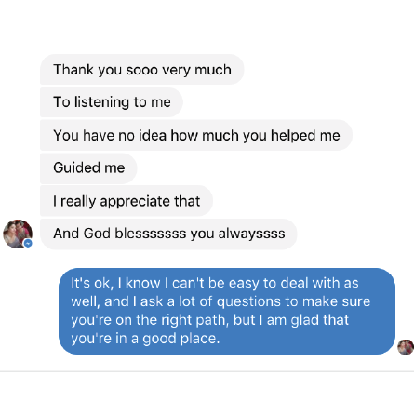The width and height of the screenshot is (414, 415).
Task: Click the word "listening" in the second bubble
Action: point(101,102)
